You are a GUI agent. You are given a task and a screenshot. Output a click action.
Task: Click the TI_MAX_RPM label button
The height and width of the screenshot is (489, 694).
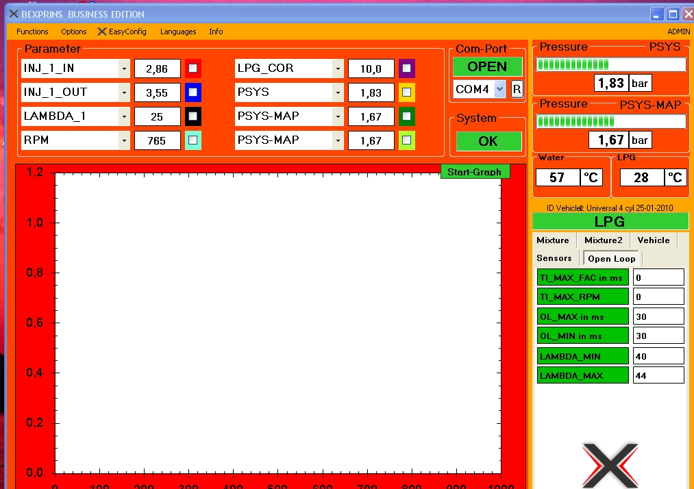click(x=582, y=297)
